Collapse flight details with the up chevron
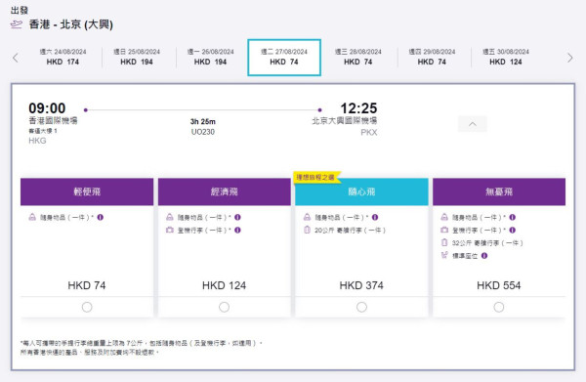 [473, 124]
